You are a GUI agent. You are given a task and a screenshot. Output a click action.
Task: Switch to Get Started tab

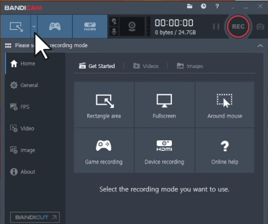97,66
